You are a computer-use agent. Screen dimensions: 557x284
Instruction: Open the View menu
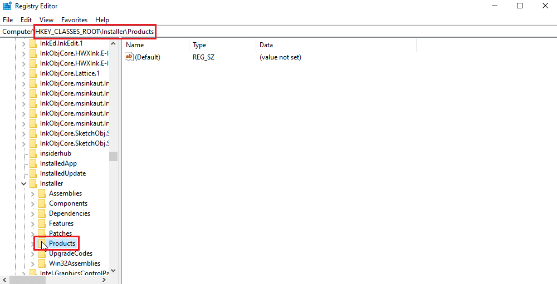(47, 20)
